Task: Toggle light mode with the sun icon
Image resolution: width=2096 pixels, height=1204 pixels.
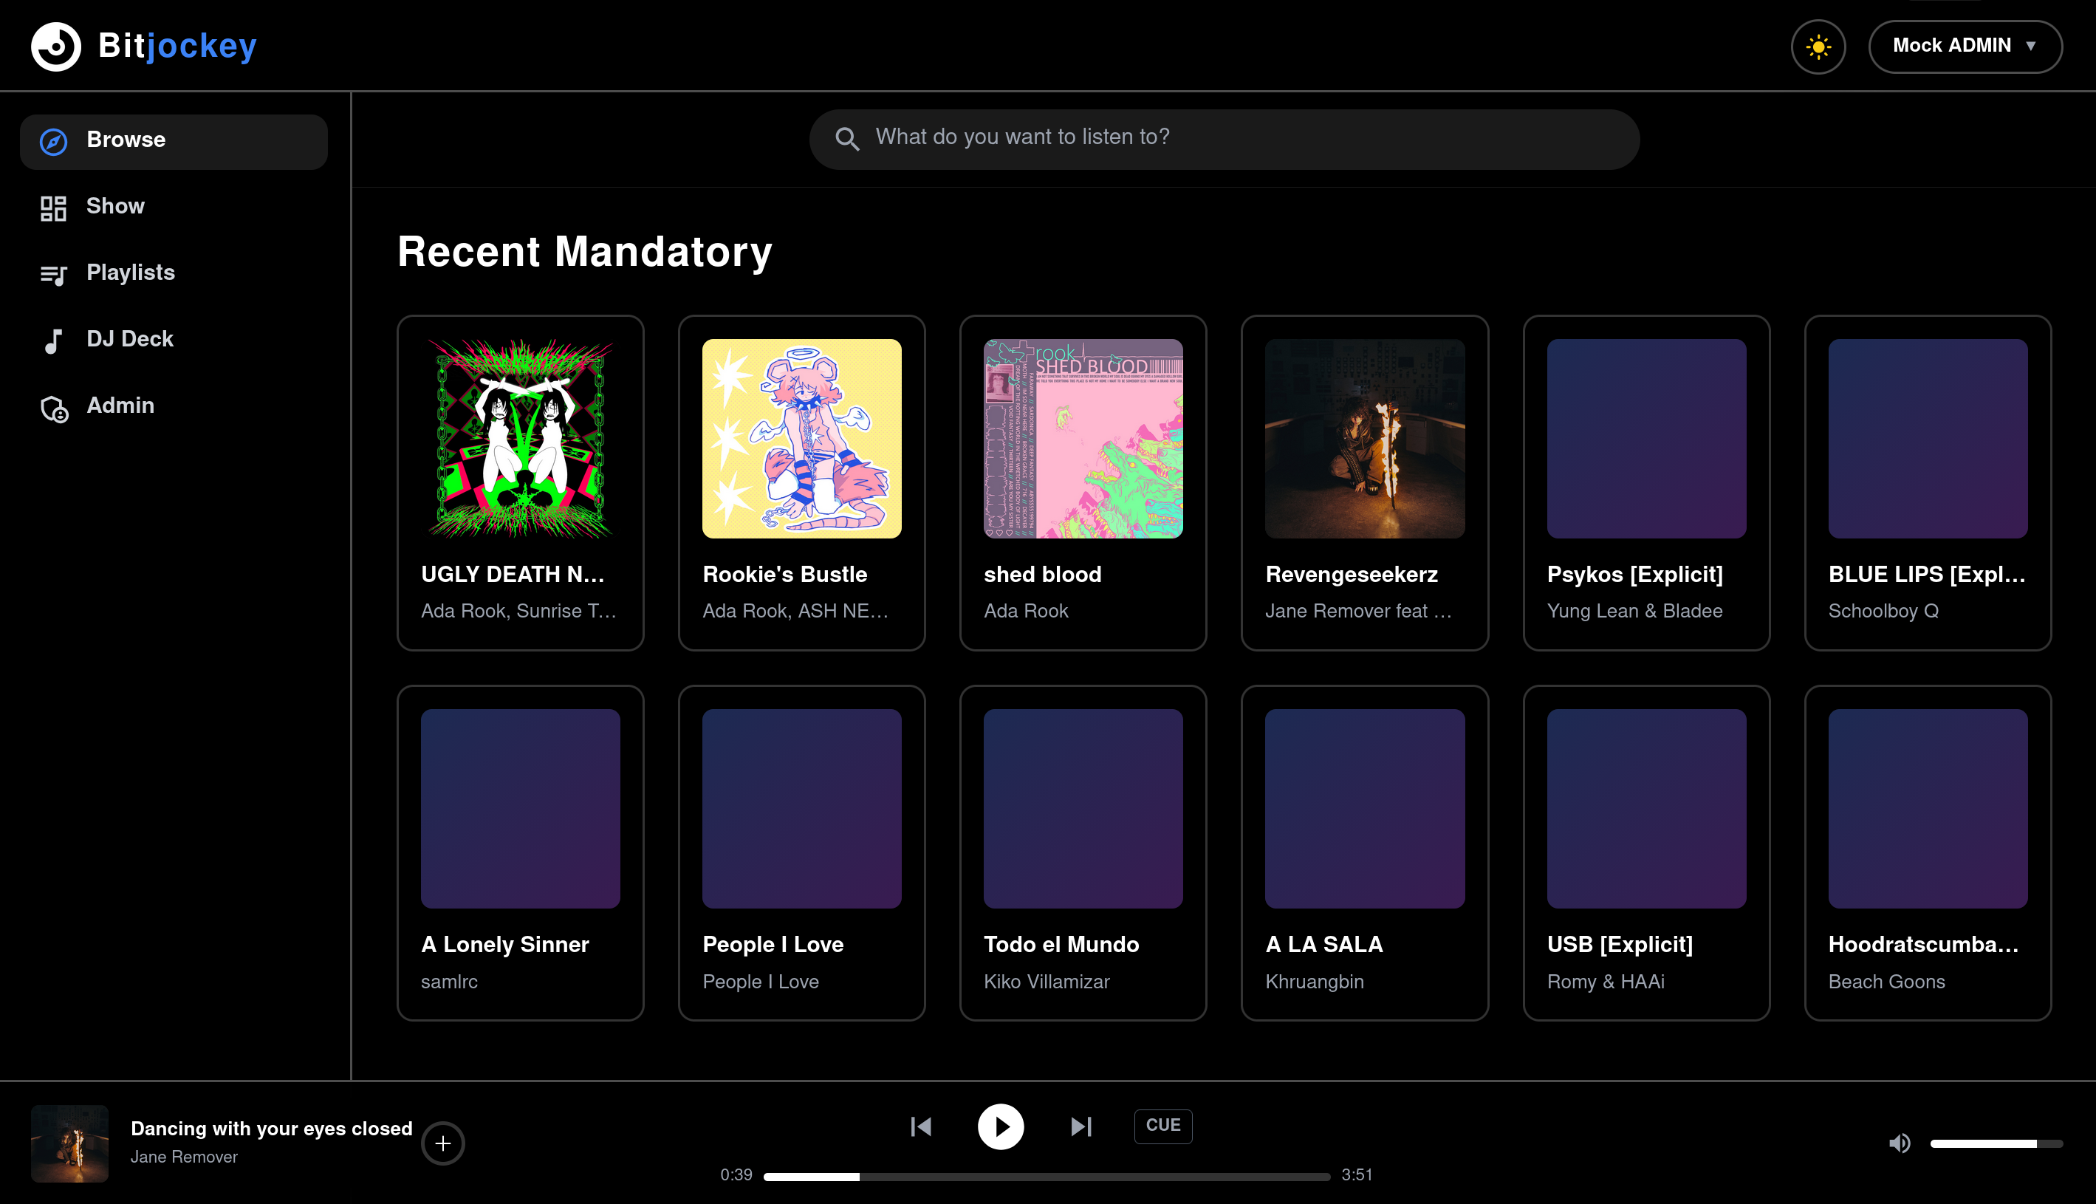Action: (x=1818, y=47)
